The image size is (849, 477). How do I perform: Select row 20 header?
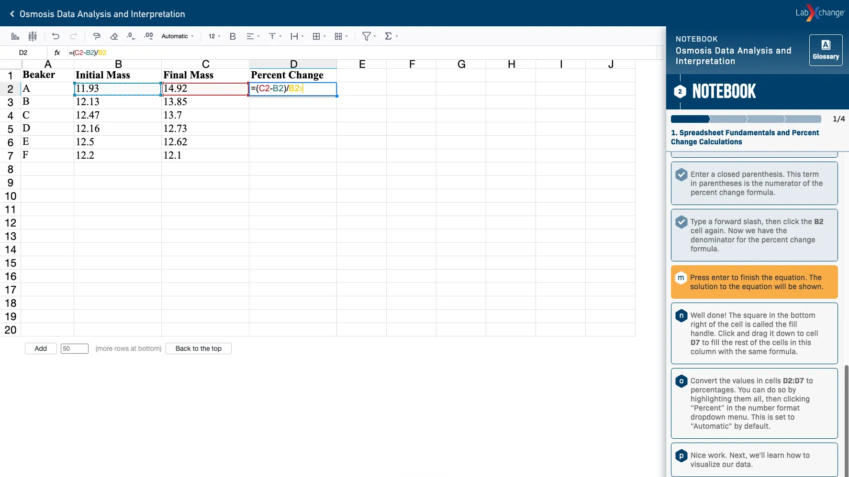point(11,330)
